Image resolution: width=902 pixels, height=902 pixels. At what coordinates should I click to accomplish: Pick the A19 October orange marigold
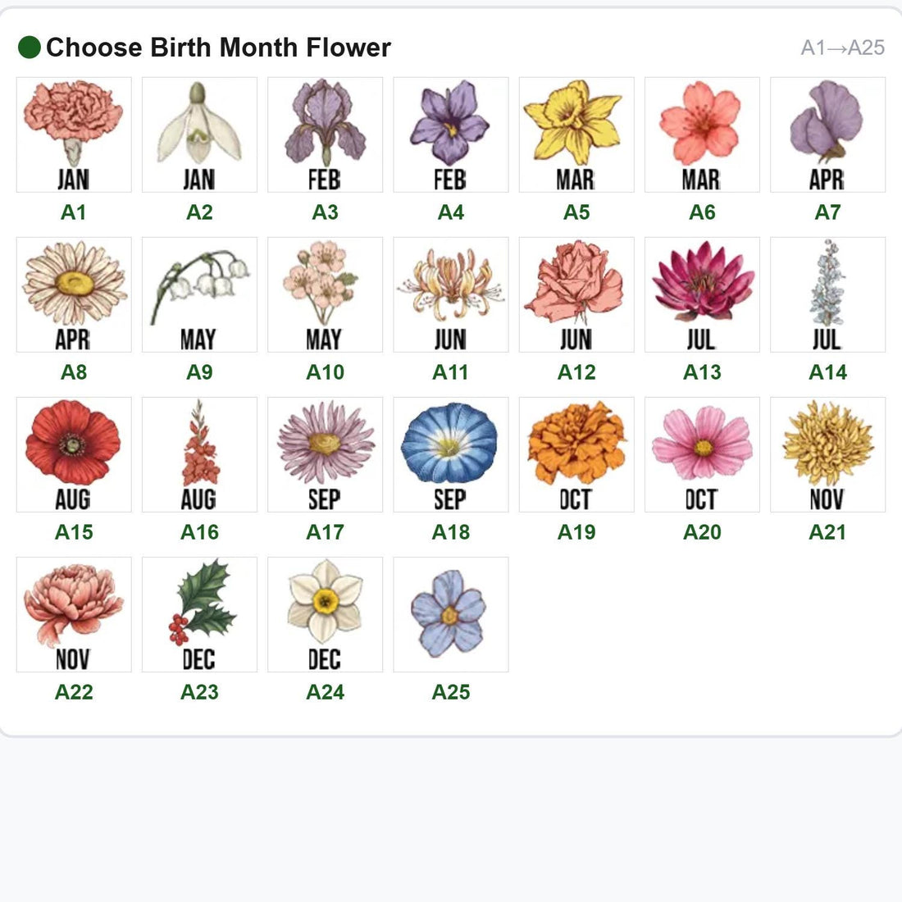(x=576, y=454)
